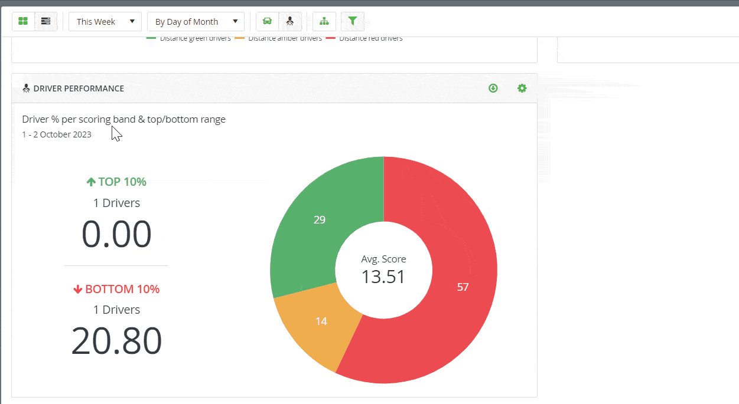Screen dimensions: 739x404
Task: Click the '1 Drivers' count under TOP 10%
Action: point(116,203)
